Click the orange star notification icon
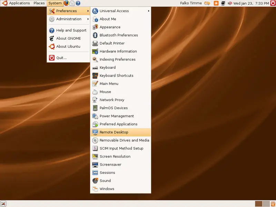Screen dimensions: 276x207 point(216,3)
